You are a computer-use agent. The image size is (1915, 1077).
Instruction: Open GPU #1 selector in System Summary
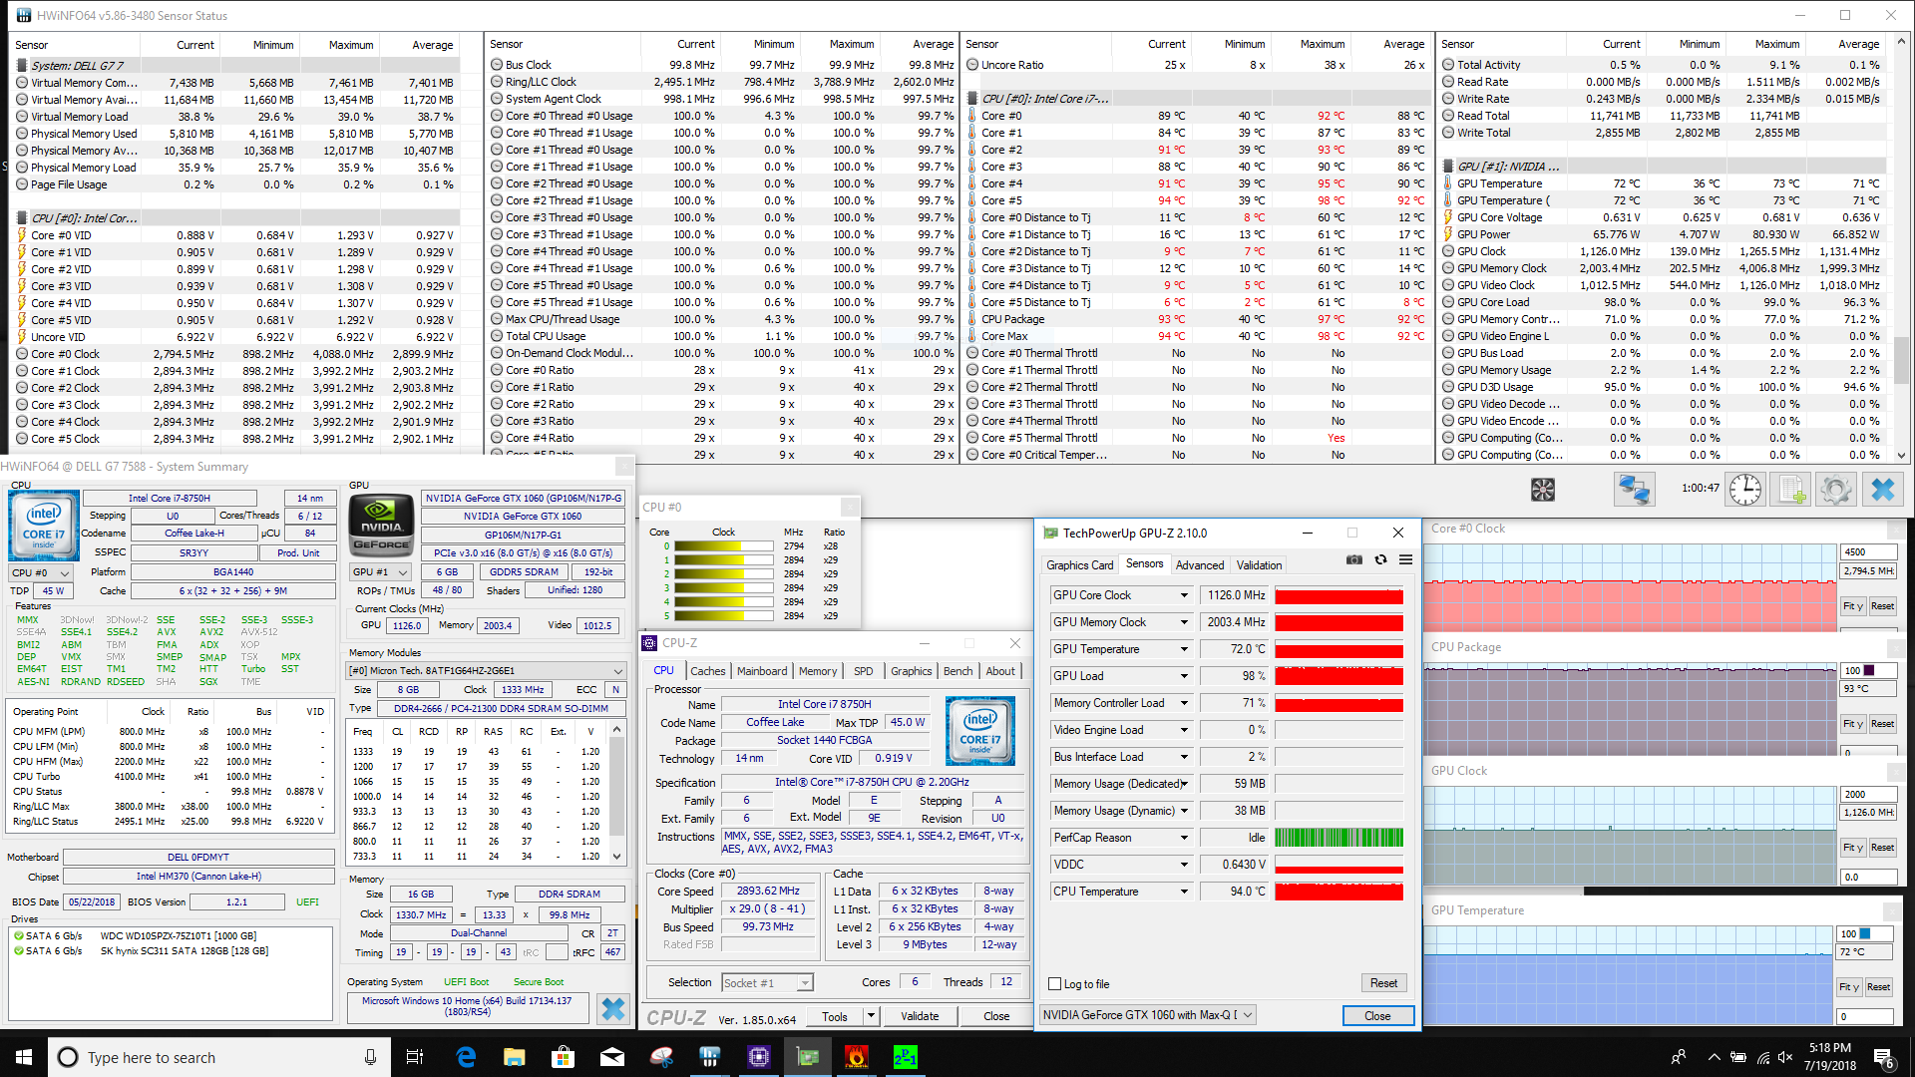point(381,571)
